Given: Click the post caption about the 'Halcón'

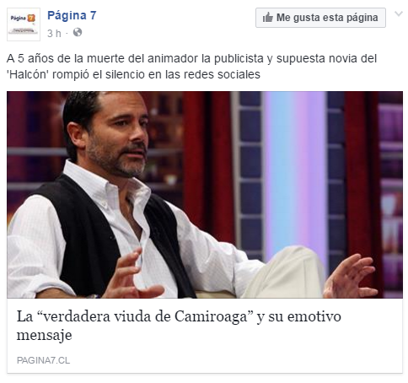Looking at the screenshot, I should pos(191,67).
